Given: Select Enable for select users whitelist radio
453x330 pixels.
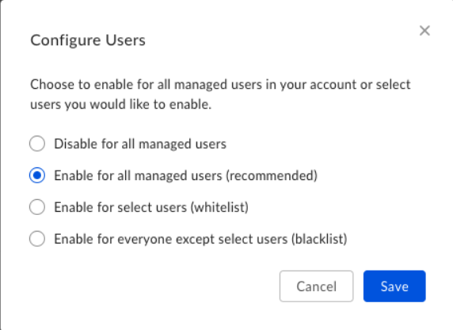Looking at the screenshot, I should pos(37,207).
